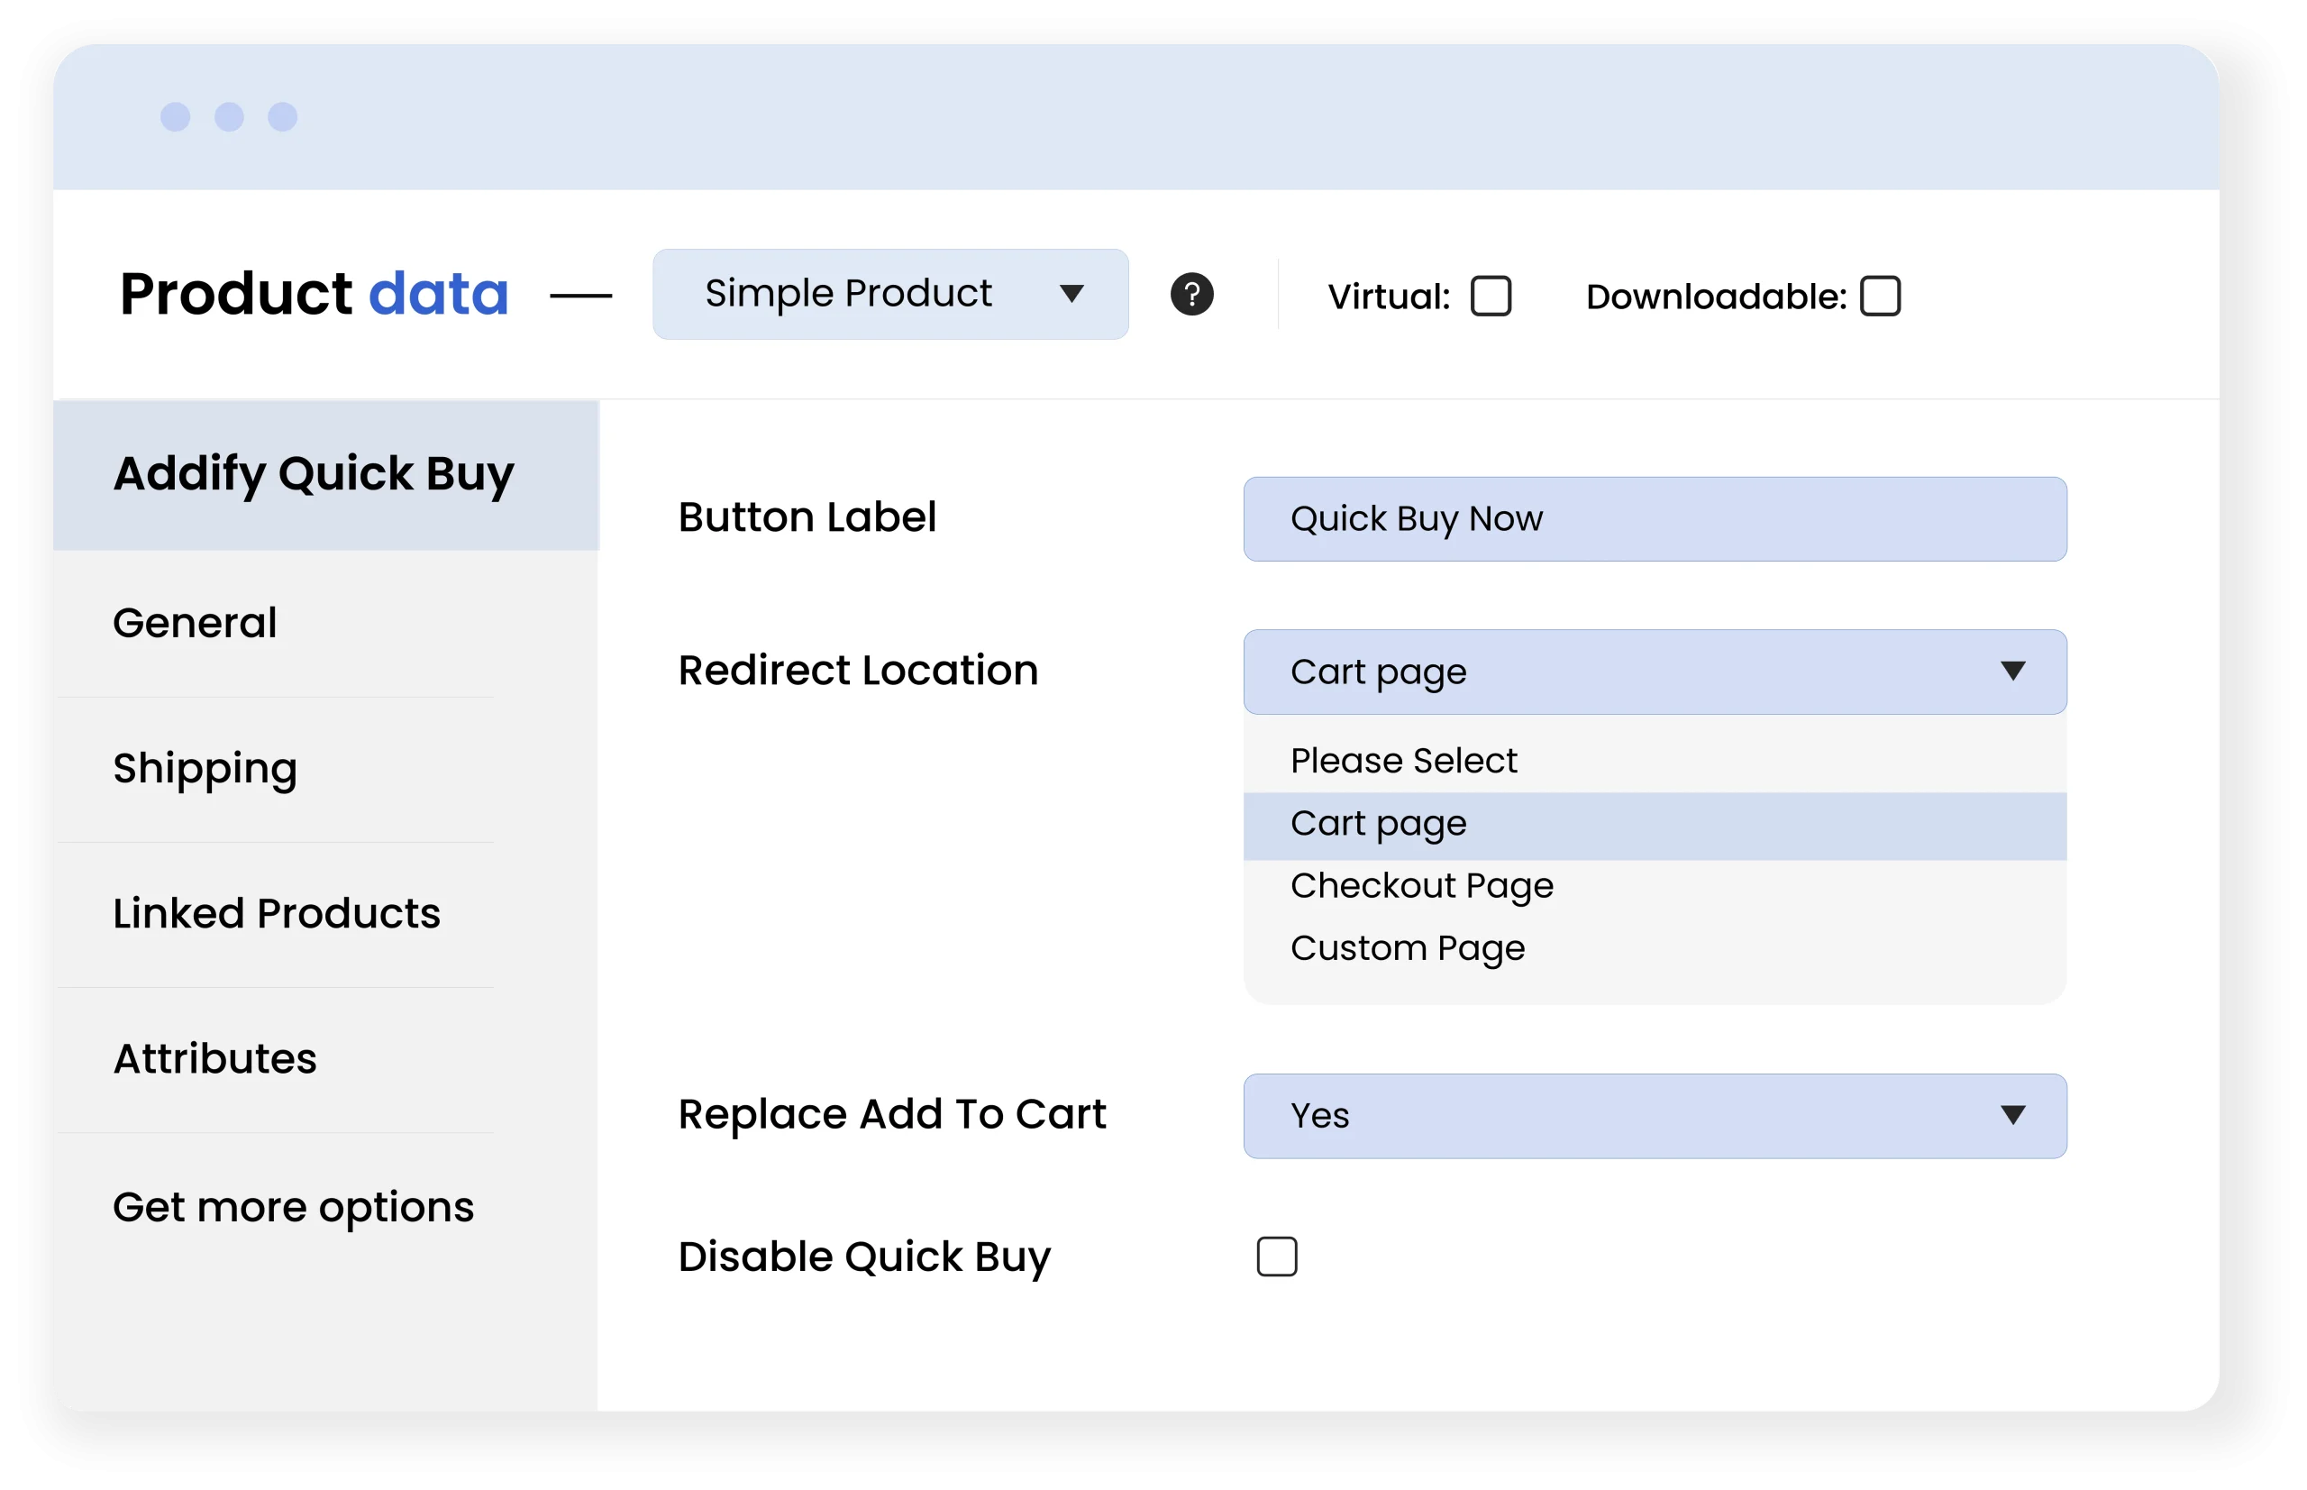Click the middle window dot in title bar

(x=229, y=117)
